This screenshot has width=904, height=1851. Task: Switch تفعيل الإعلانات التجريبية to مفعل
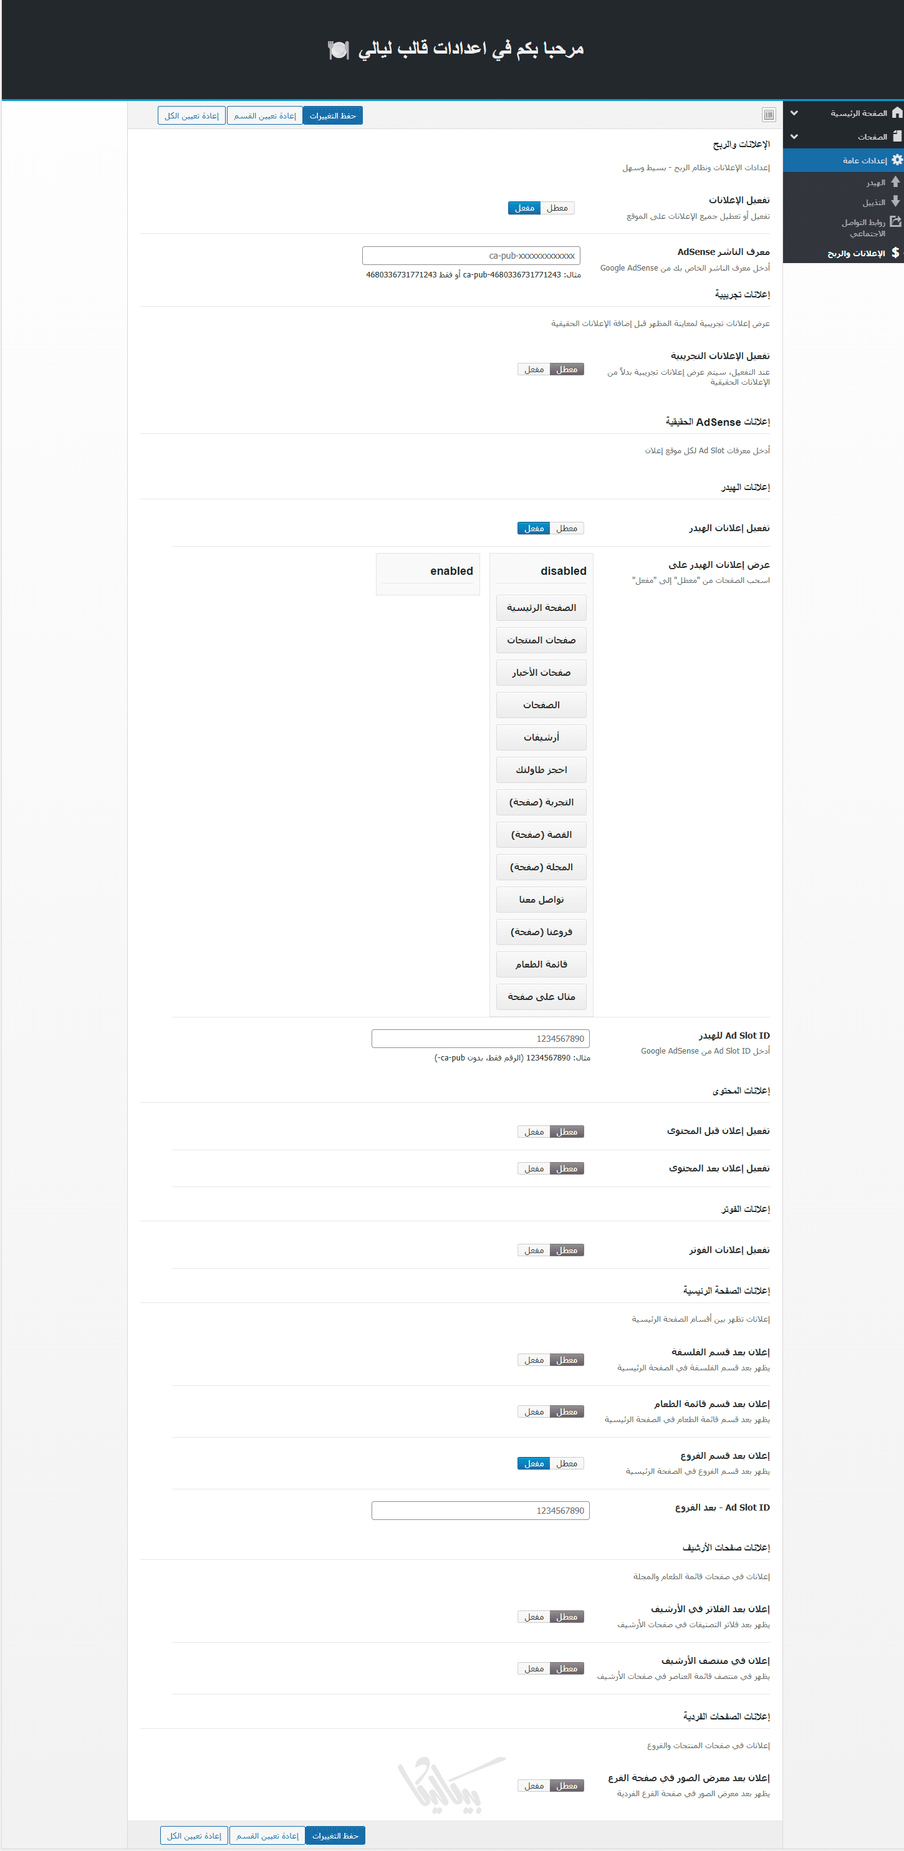tap(534, 369)
